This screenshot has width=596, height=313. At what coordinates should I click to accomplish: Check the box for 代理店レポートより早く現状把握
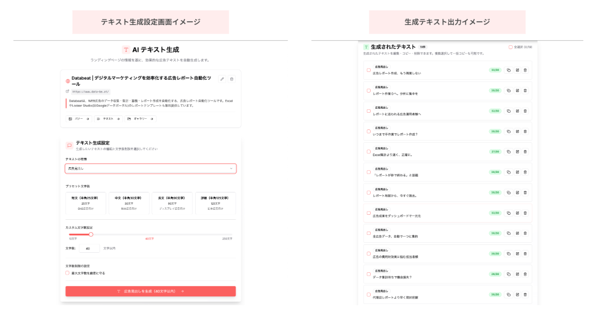click(368, 295)
